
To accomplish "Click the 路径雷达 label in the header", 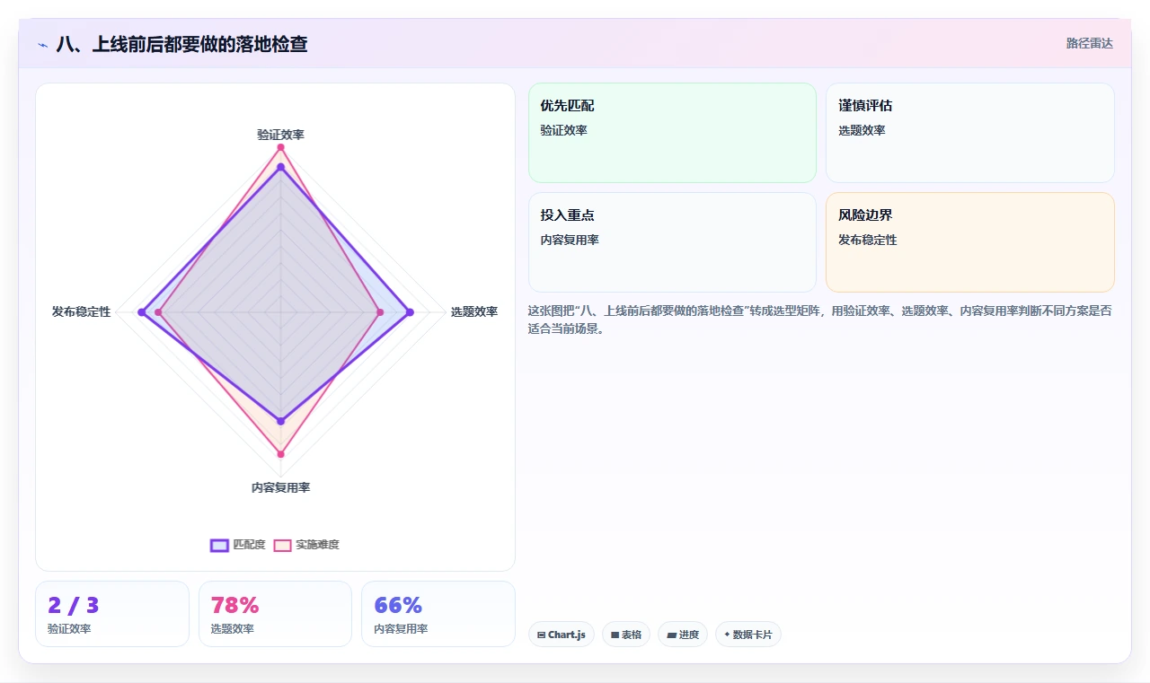I will point(1090,43).
